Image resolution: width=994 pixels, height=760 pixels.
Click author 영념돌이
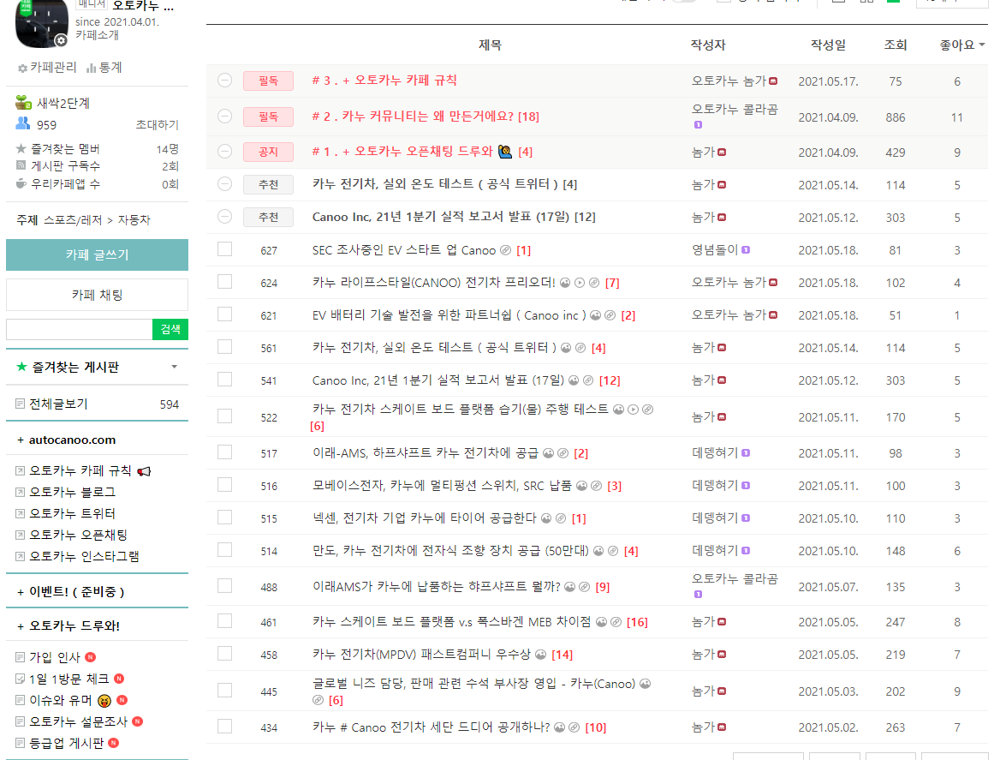coord(714,250)
